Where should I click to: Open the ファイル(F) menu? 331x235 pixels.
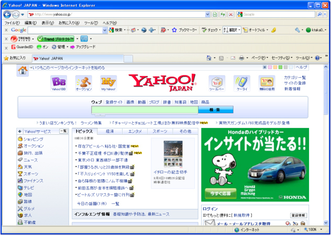coord(12,23)
